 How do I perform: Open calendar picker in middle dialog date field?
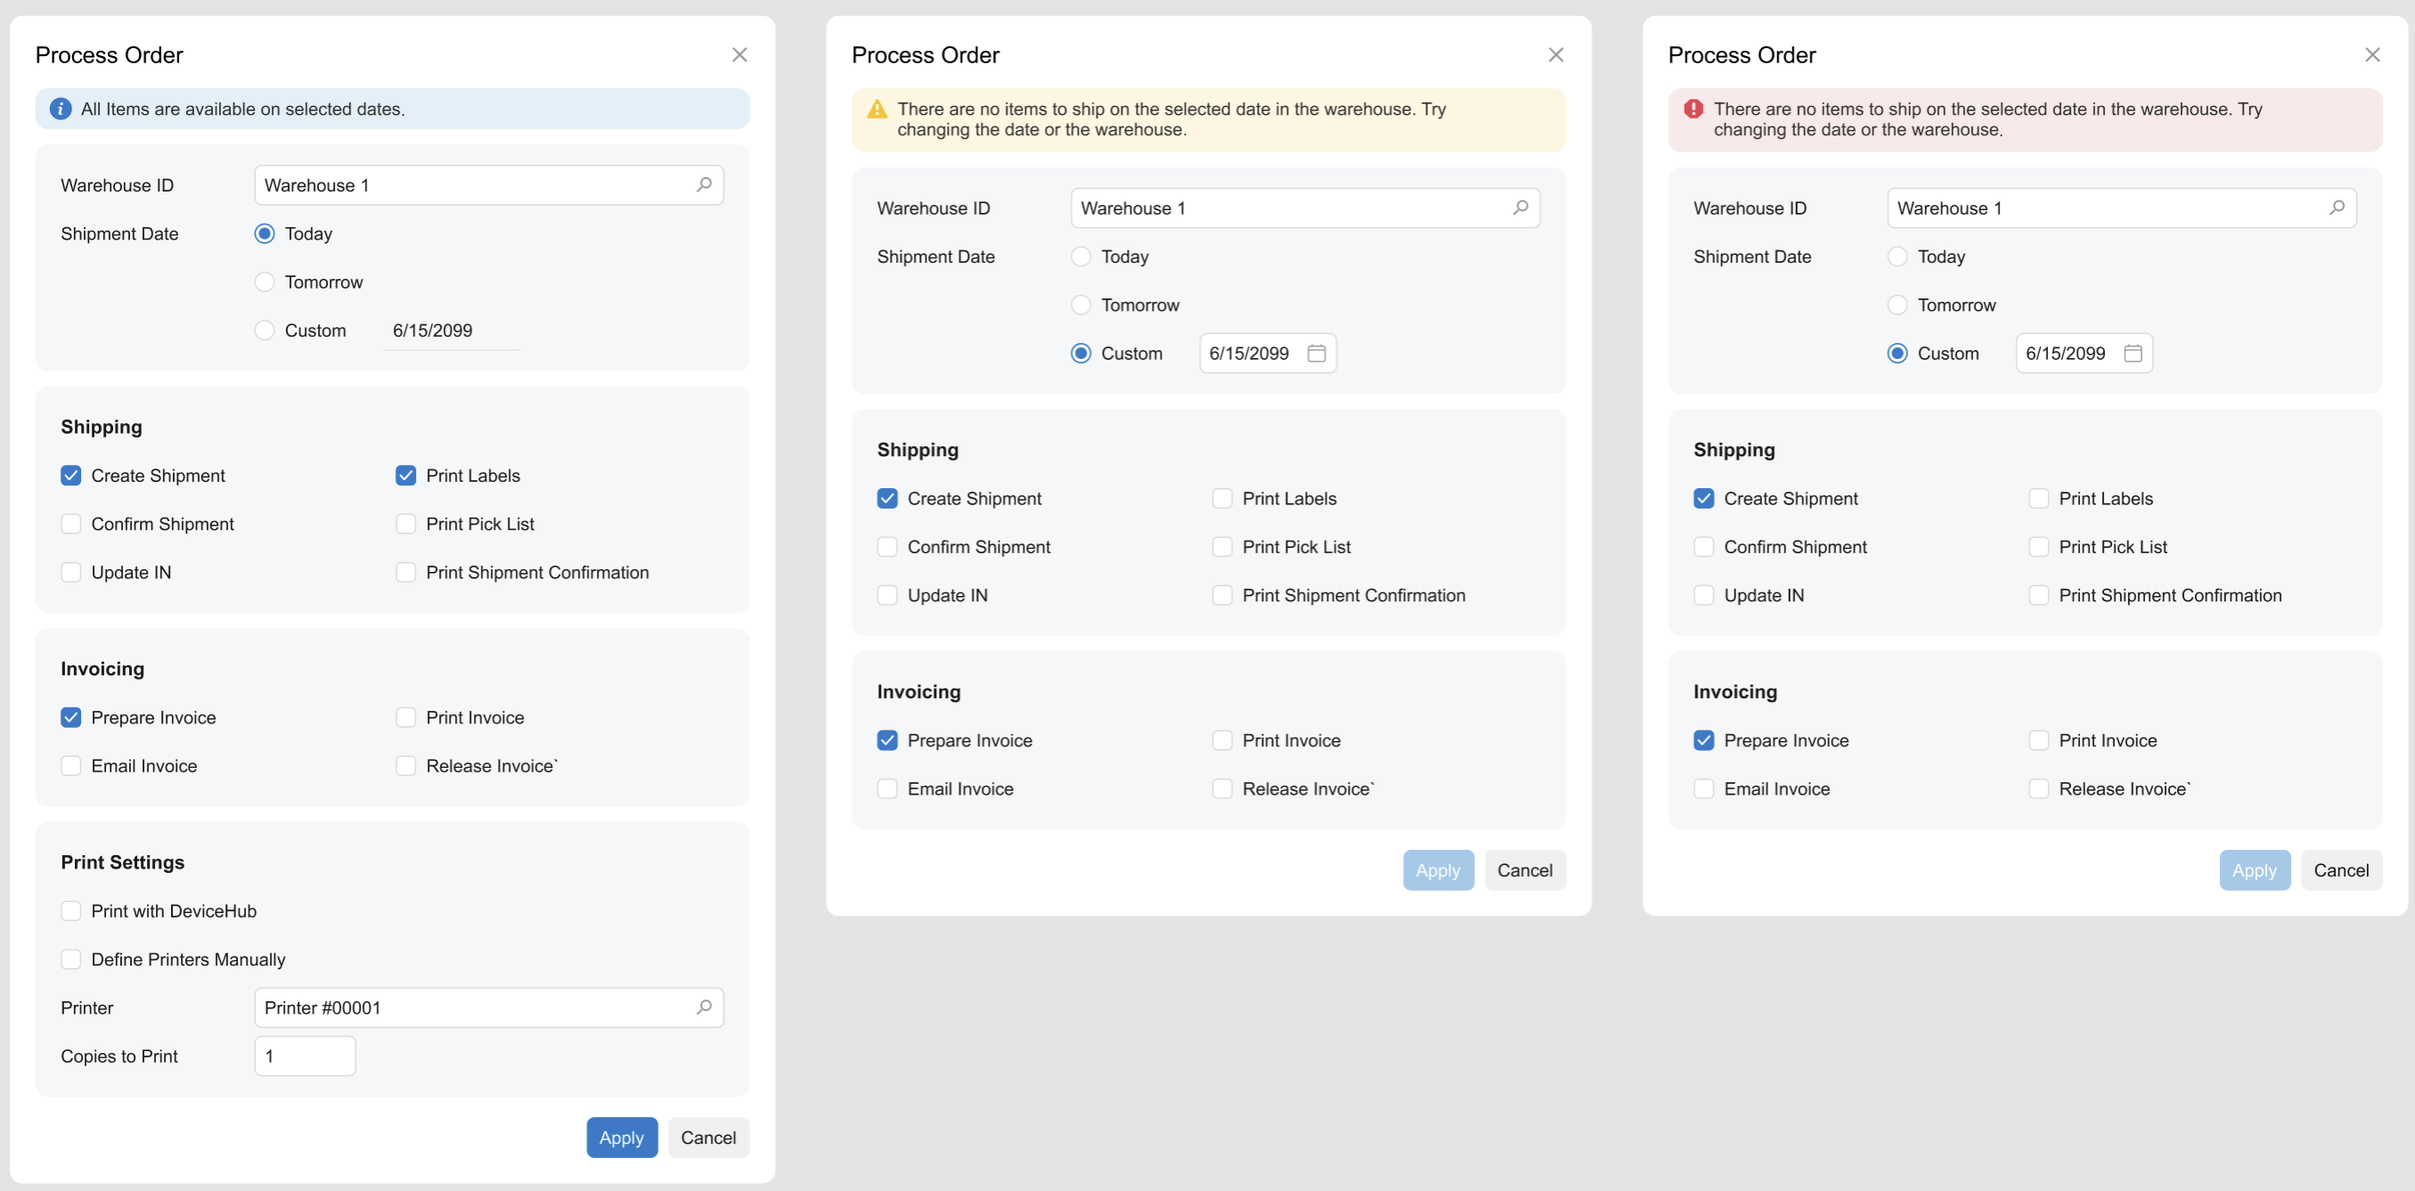[x=1317, y=354]
